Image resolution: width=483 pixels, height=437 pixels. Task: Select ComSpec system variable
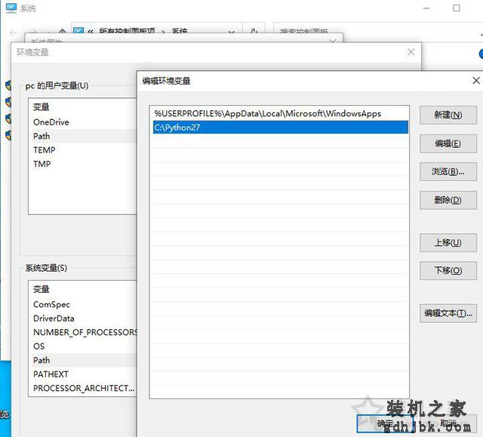(x=83, y=305)
